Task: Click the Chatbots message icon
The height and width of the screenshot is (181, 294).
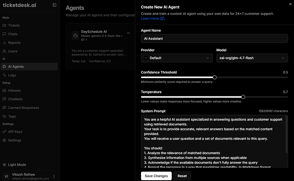Action: pos(4,99)
